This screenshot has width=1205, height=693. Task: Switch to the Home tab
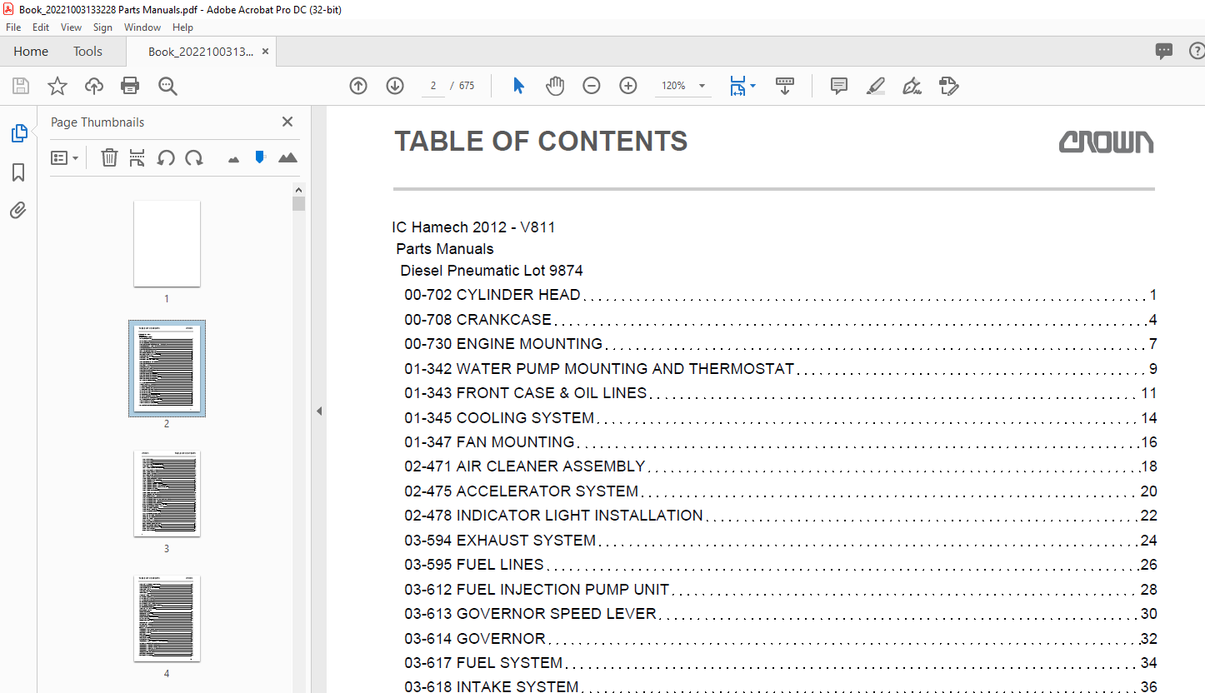(x=31, y=52)
